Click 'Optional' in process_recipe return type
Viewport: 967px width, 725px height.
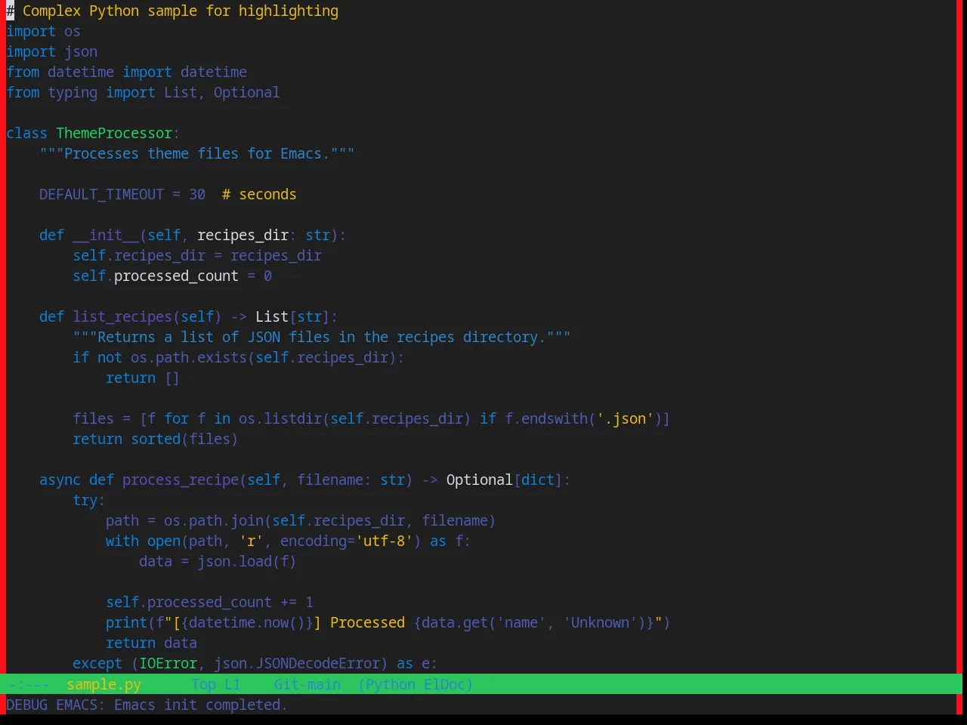pos(479,480)
